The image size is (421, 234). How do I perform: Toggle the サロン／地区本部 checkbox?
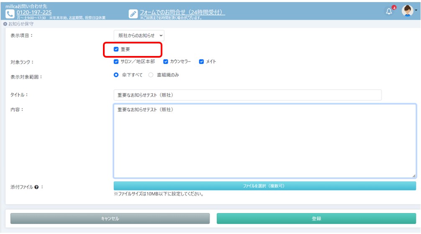[116, 62]
